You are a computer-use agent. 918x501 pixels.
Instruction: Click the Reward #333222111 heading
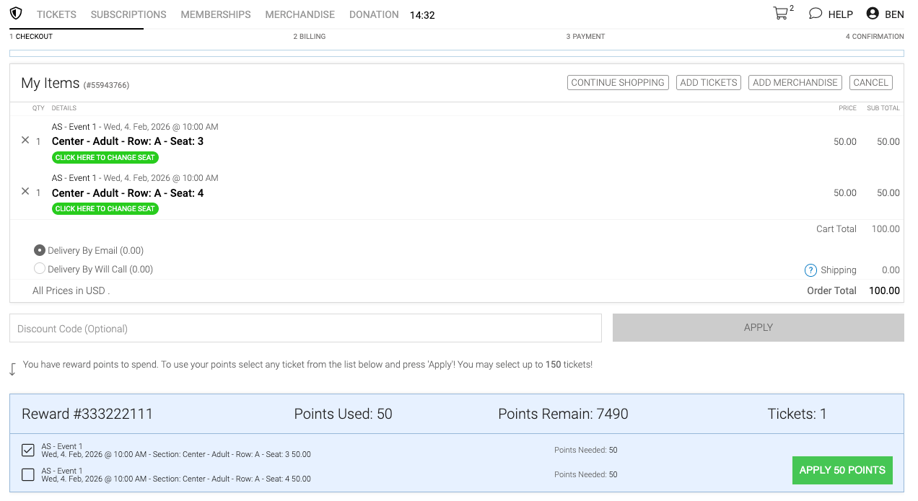point(87,414)
